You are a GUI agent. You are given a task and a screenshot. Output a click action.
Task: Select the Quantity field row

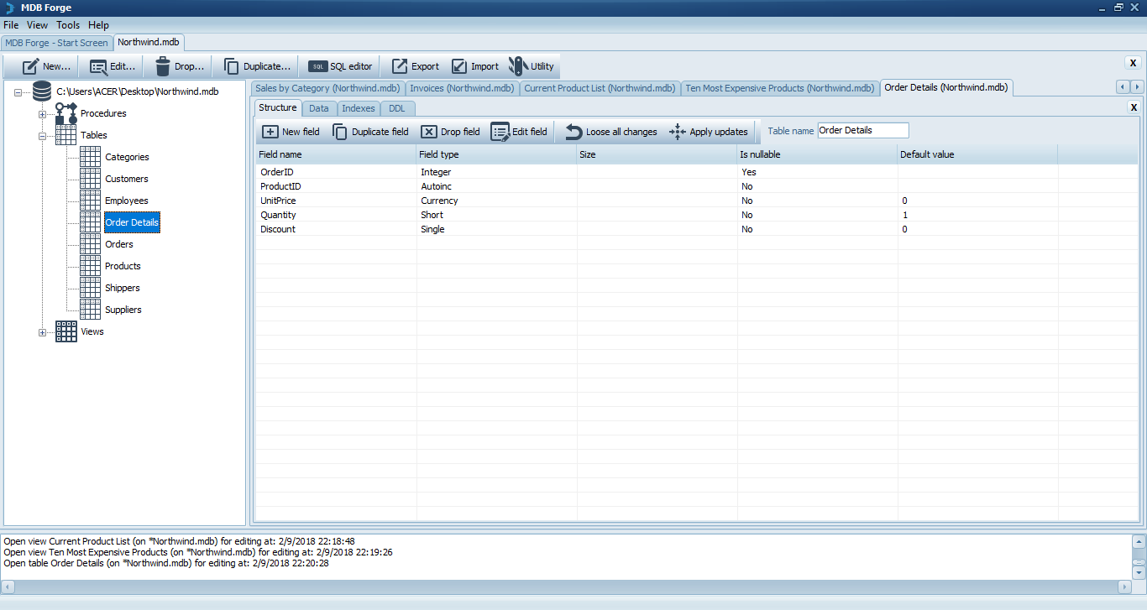699,215
